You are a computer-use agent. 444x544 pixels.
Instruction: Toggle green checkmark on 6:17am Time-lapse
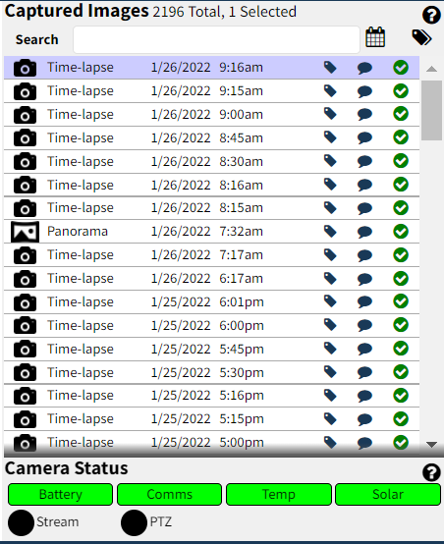[x=401, y=278]
